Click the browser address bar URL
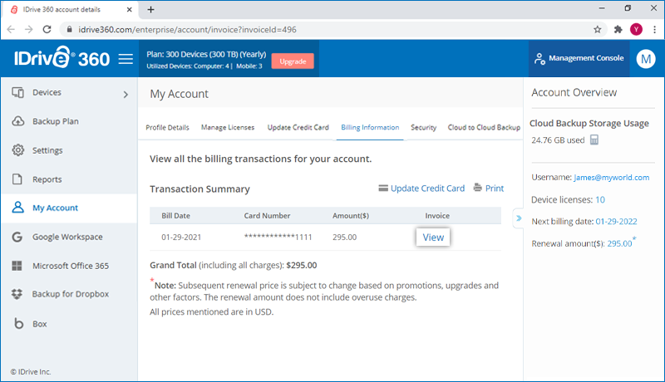This screenshot has width=665, height=382. click(249, 28)
